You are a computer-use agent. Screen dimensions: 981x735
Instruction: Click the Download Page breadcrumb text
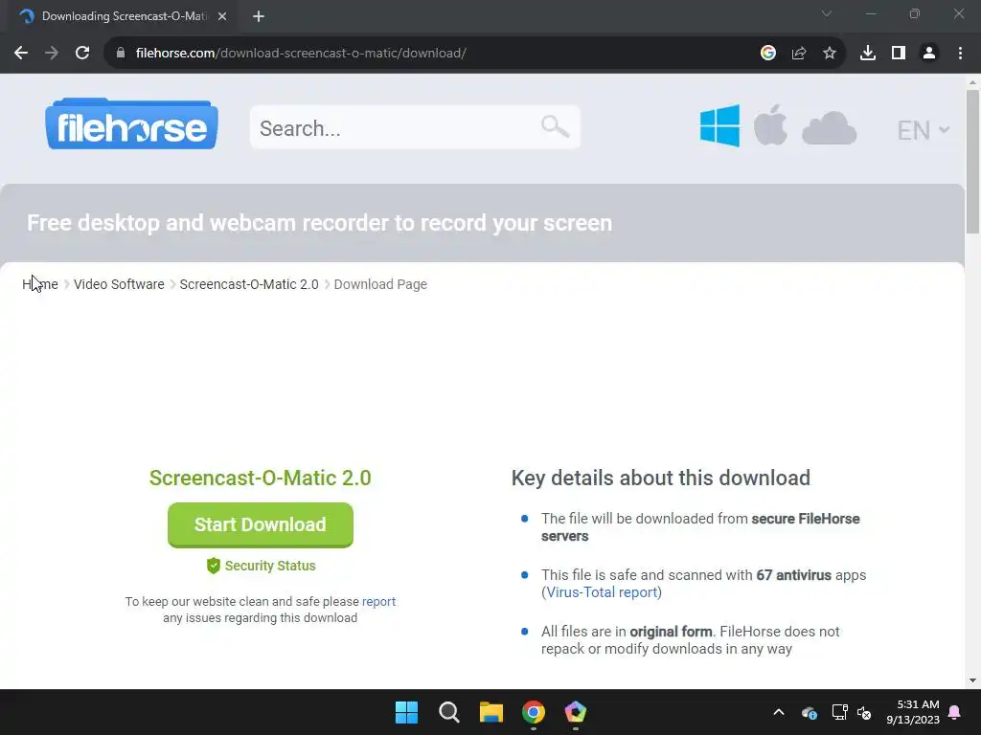(x=380, y=284)
